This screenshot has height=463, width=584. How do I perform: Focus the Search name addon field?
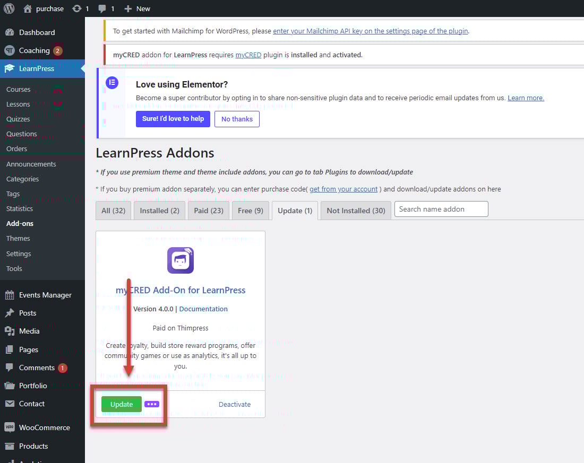click(441, 209)
